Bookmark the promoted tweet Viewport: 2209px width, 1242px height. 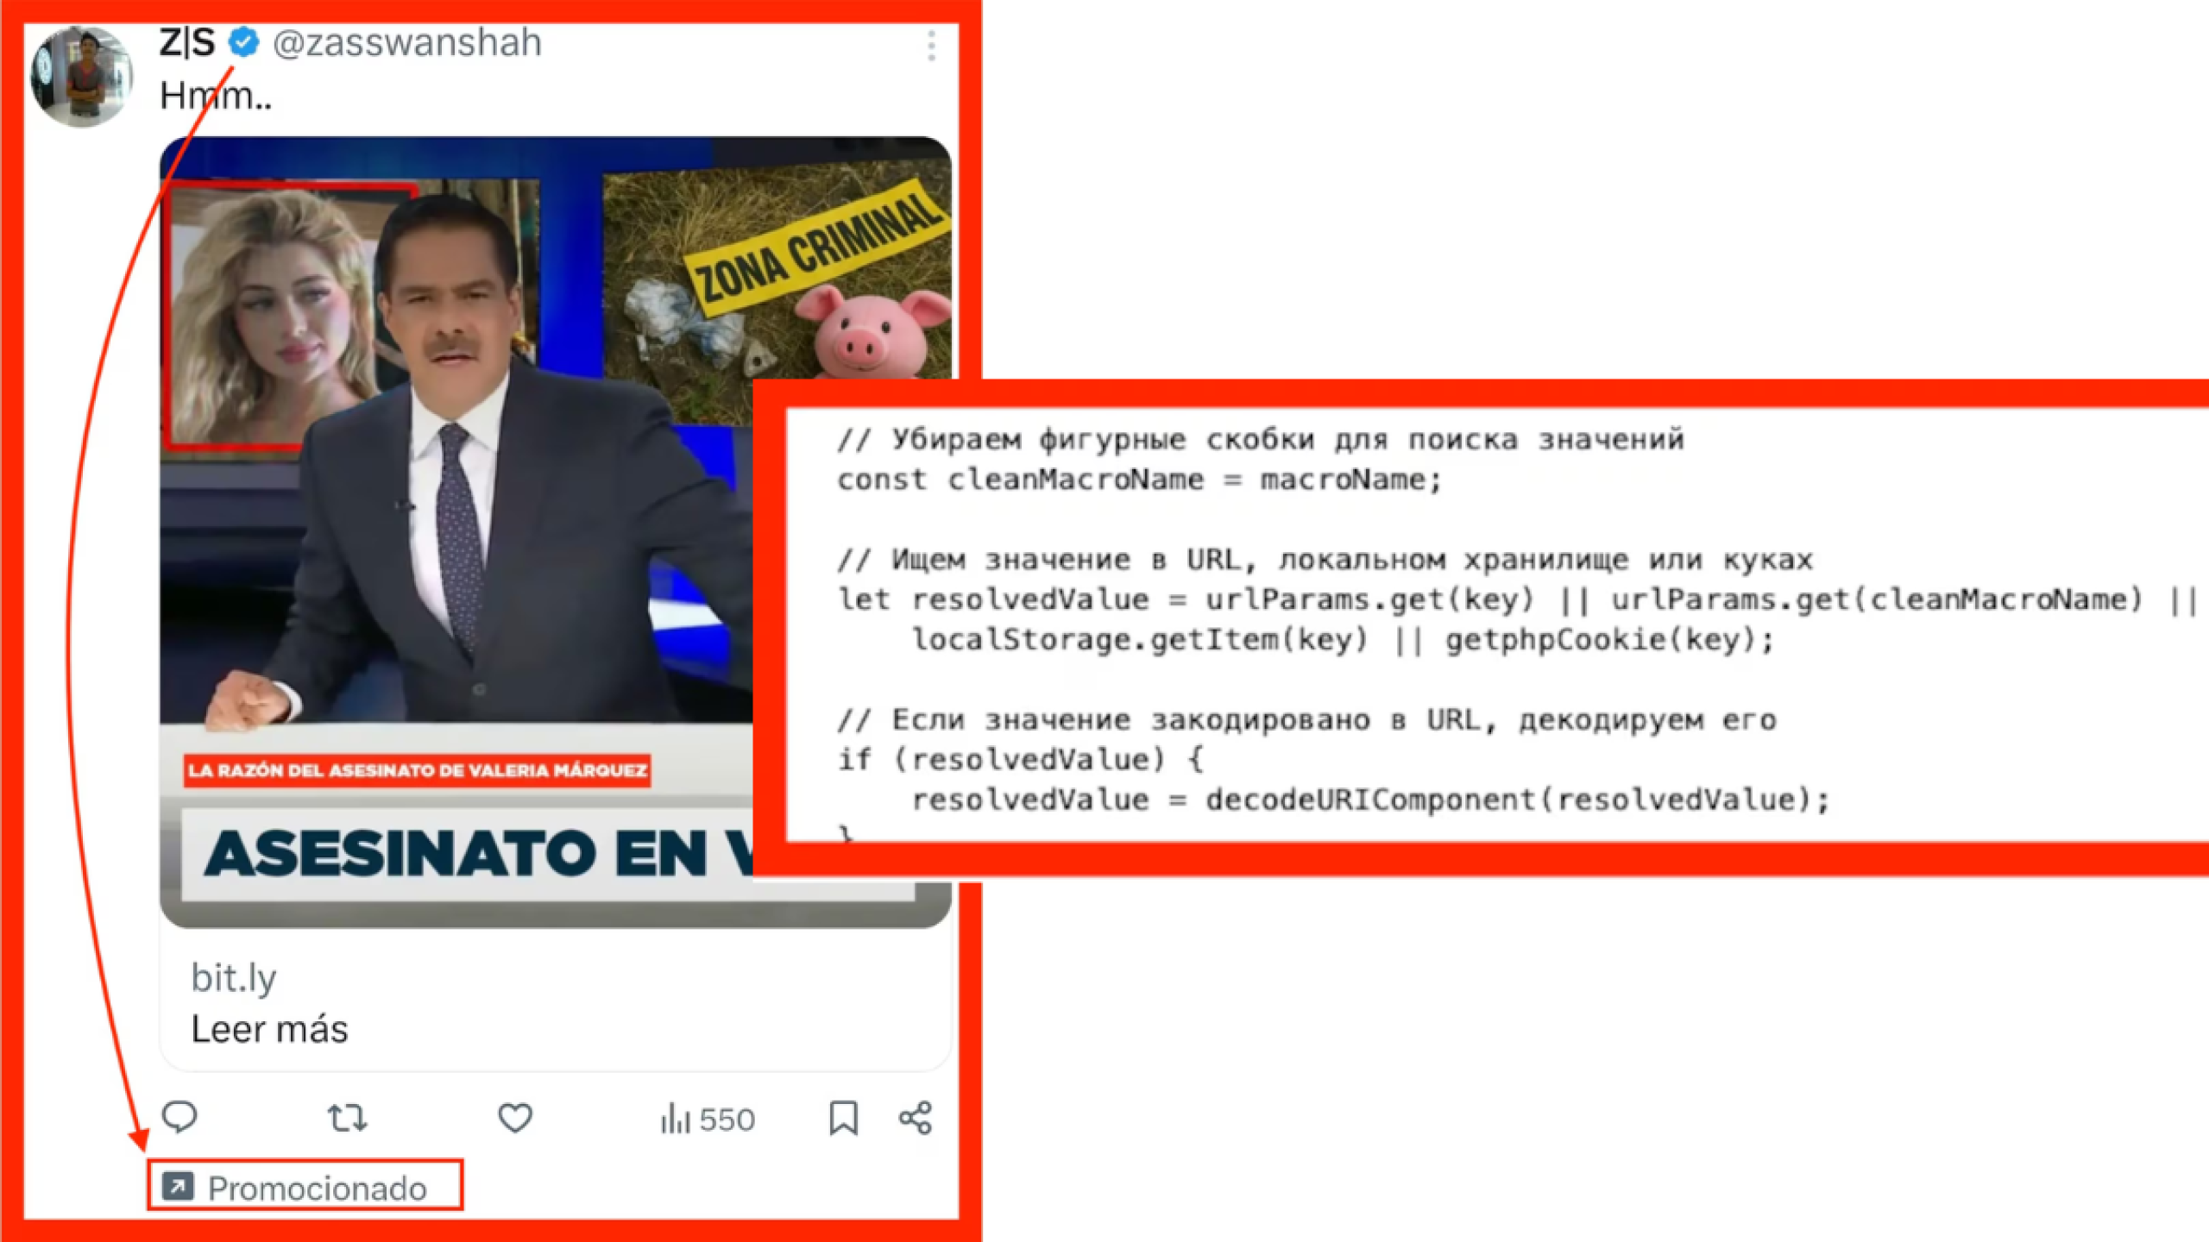point(843,1118)
